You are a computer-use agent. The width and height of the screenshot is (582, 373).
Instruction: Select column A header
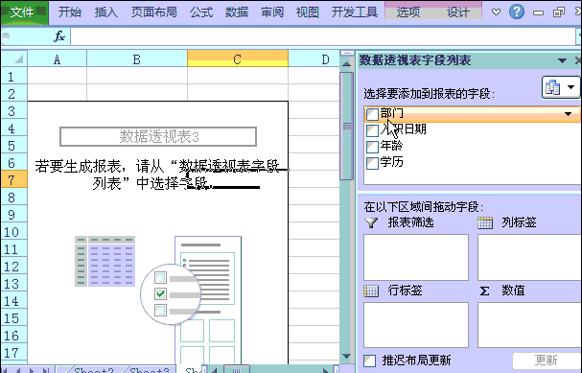(x=57, y=59)
